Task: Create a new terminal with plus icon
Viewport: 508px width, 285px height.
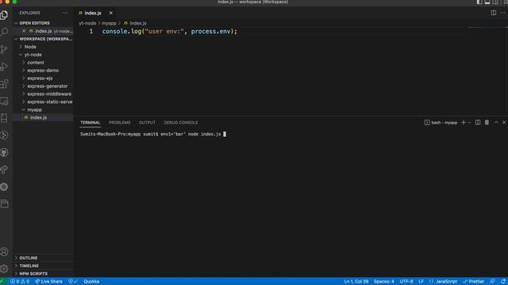Action: pos(464,123)
